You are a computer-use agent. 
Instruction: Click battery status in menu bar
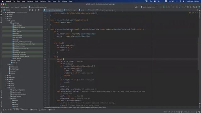tap(171, 1)
